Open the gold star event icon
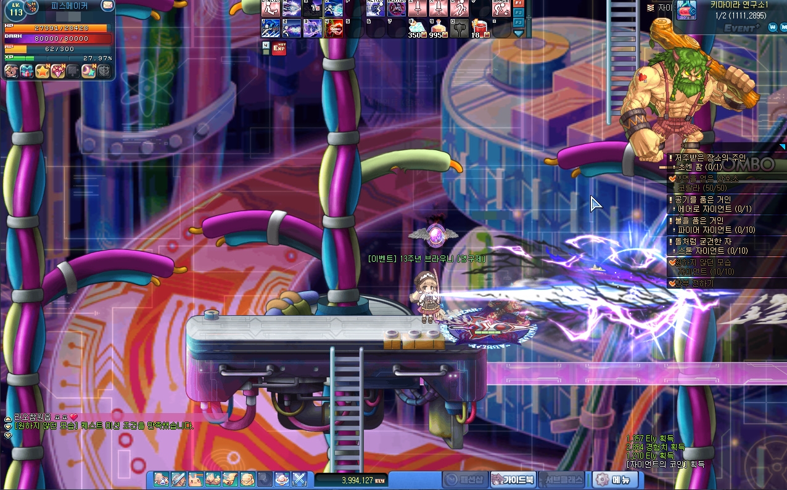The width and height of the screenshot is (787, 490). [43, 71]
